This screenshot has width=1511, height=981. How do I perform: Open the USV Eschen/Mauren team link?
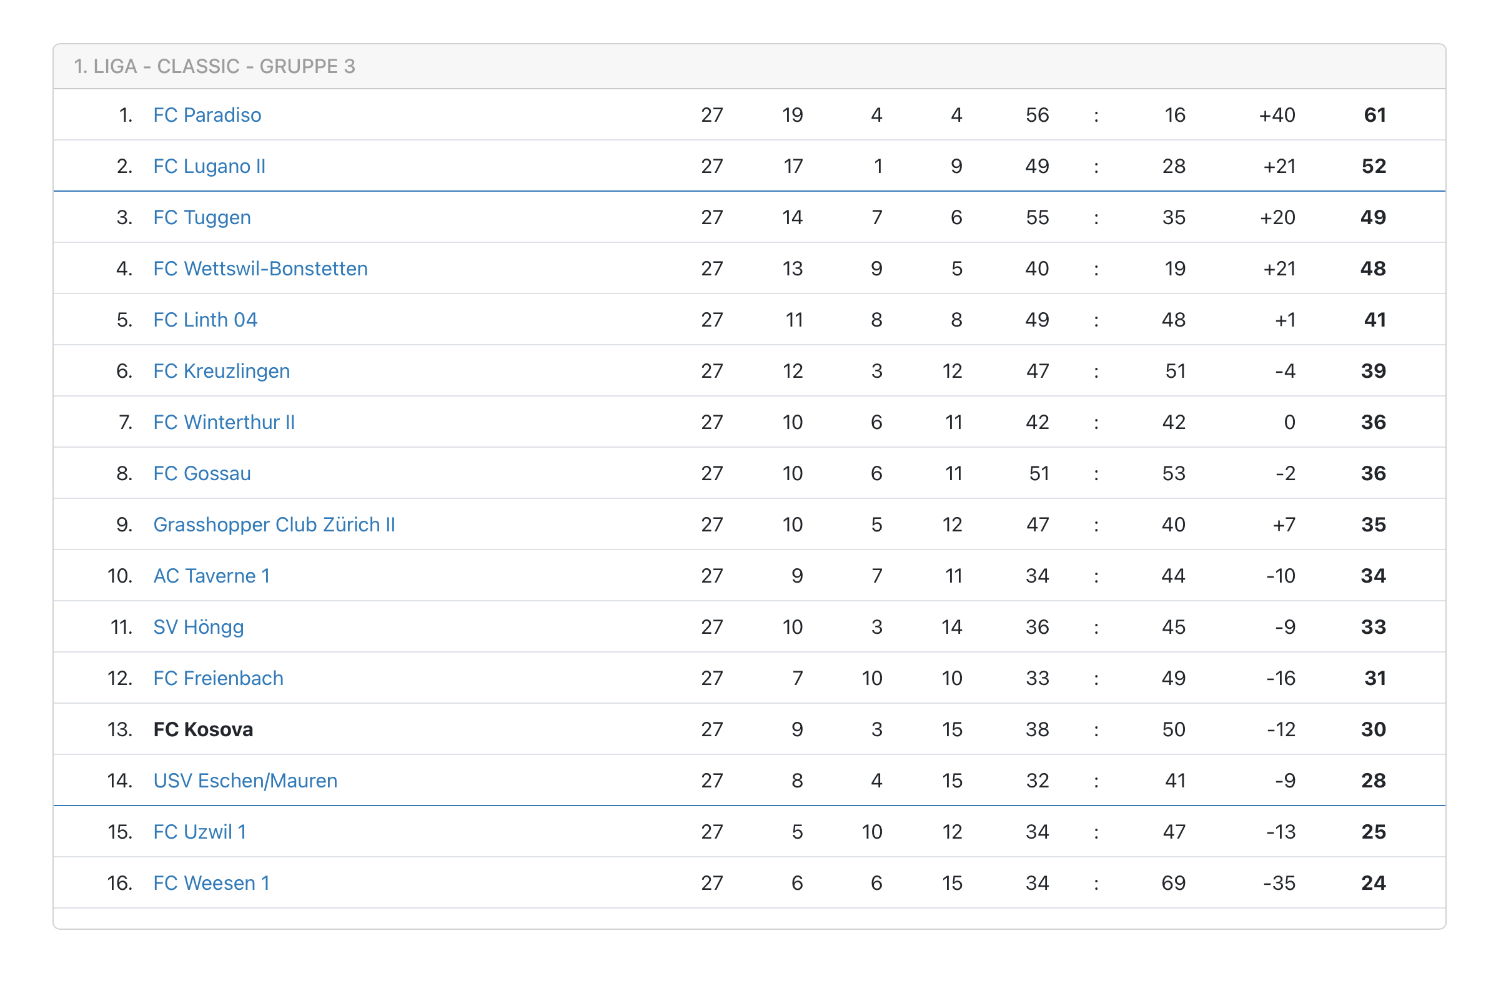tap(245, 781)
